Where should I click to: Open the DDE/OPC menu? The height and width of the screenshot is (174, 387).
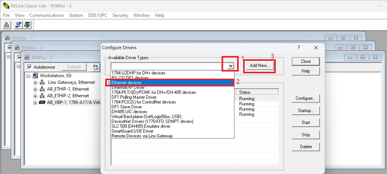point(98,15)
